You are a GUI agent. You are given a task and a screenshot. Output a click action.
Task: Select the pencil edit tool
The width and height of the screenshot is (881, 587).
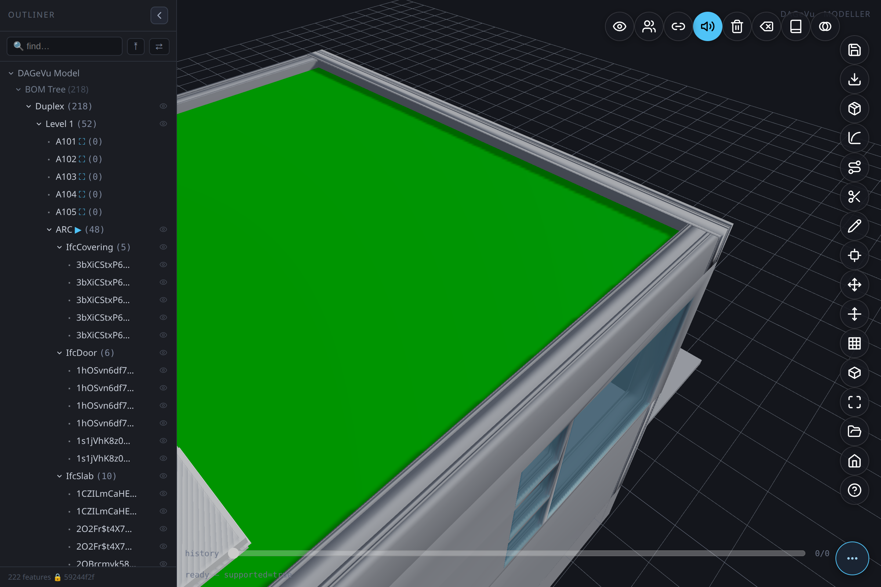click(x=855, y=226)
